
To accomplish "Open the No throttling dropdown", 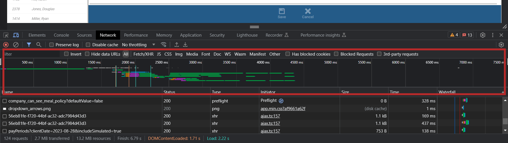I will tap(139, 45).
